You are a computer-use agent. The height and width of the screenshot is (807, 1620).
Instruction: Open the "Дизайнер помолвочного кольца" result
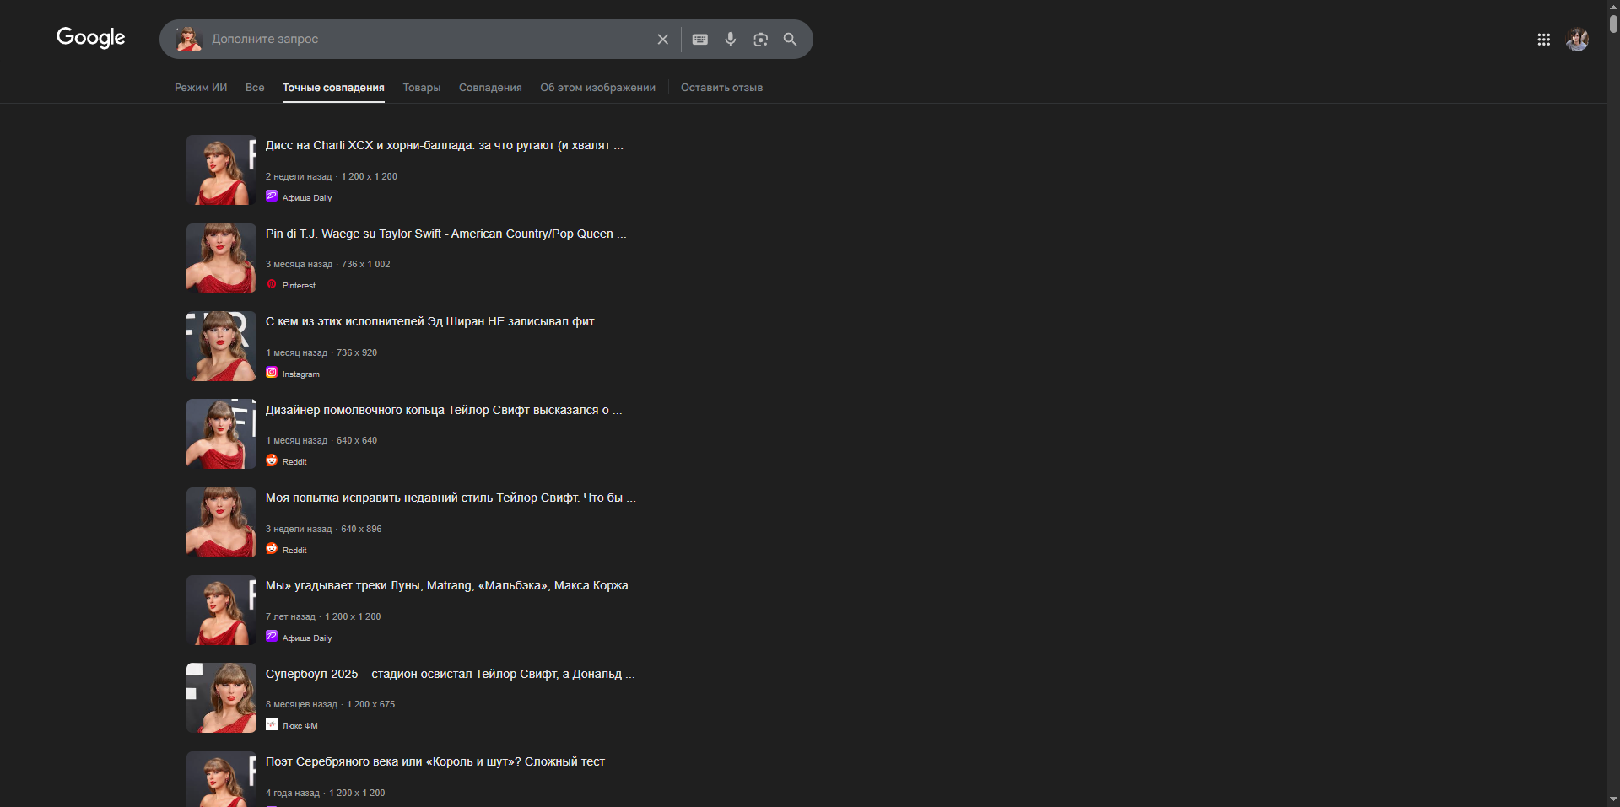pos(444,410)
